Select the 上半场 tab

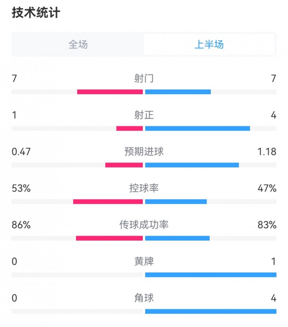tap(209, 45)
